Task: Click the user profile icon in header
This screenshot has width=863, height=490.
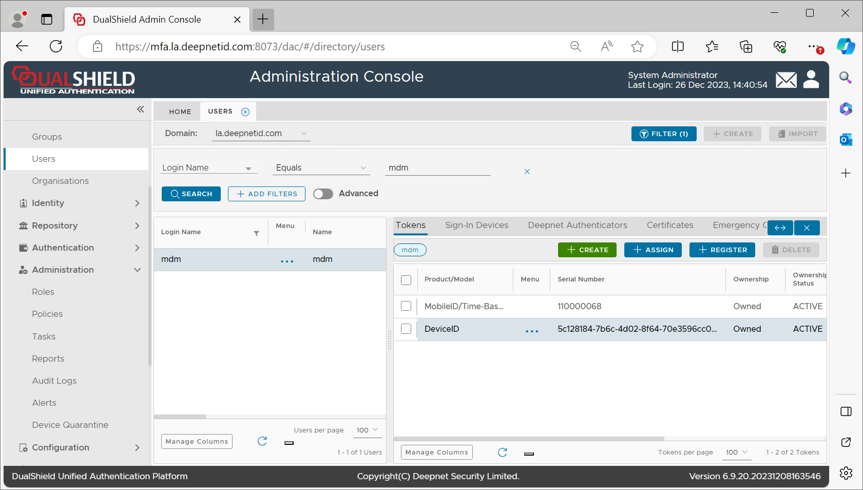Action: tap(811, 80)
